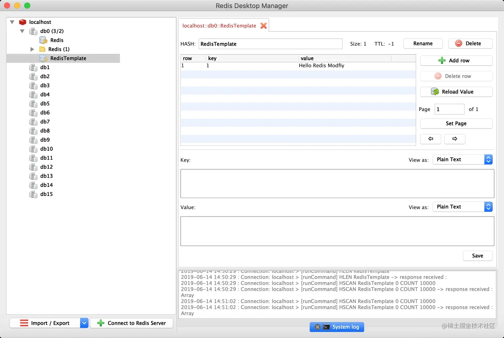
Task: Click the Save button
Action: [478, 256]
